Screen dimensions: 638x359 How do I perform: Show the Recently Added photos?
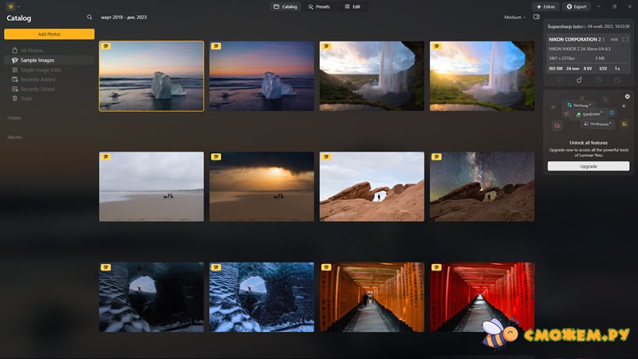pyautogui.click(x=37, y=80)
